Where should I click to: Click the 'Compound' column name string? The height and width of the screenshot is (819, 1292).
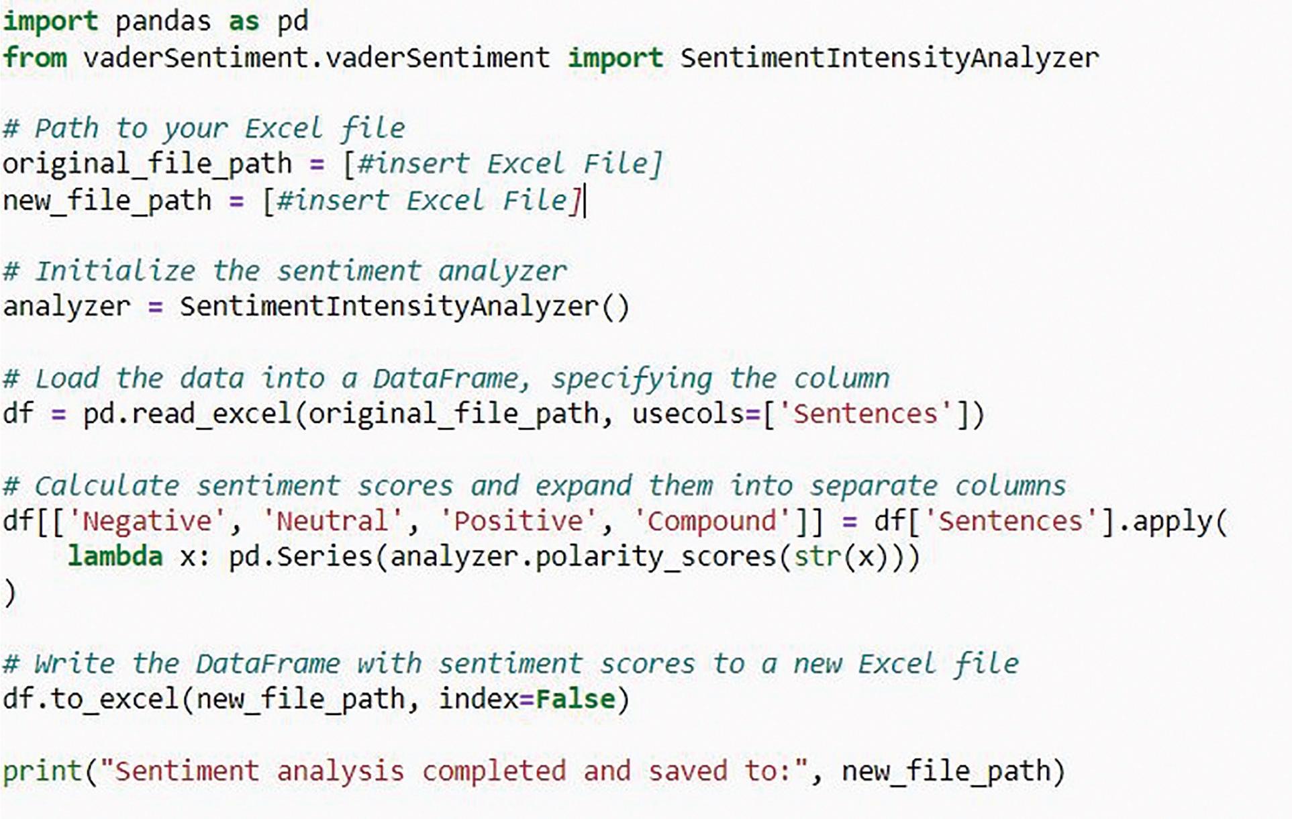[712, 522]
